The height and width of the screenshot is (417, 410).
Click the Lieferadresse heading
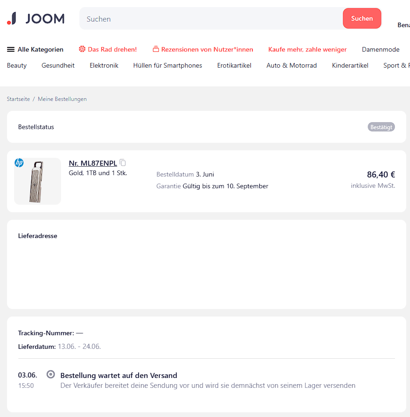pos(38,236)
